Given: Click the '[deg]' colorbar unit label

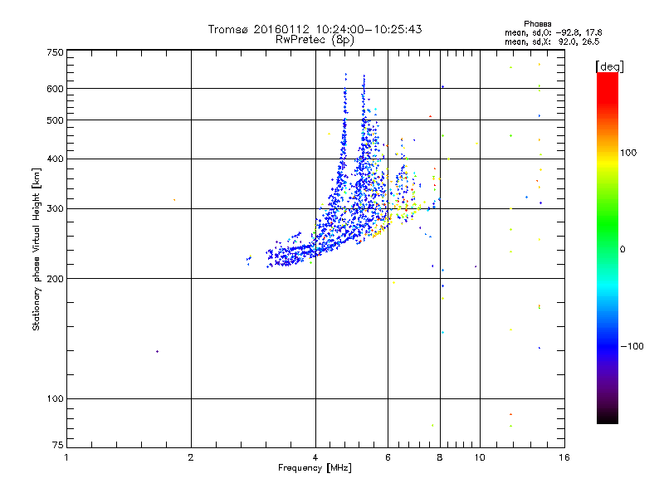Looking at the screenshot, I should (x=609, y=66).
